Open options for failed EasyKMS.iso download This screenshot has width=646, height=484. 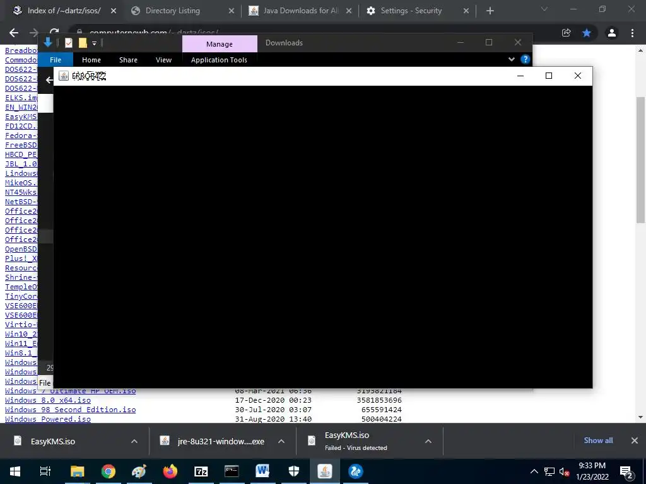[x=428, y=441]
